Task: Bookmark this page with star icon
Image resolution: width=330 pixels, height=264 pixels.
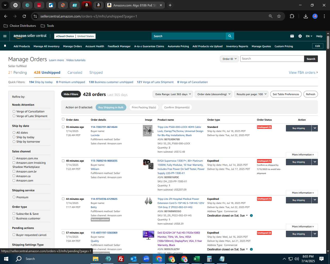Action: [279, 16]
